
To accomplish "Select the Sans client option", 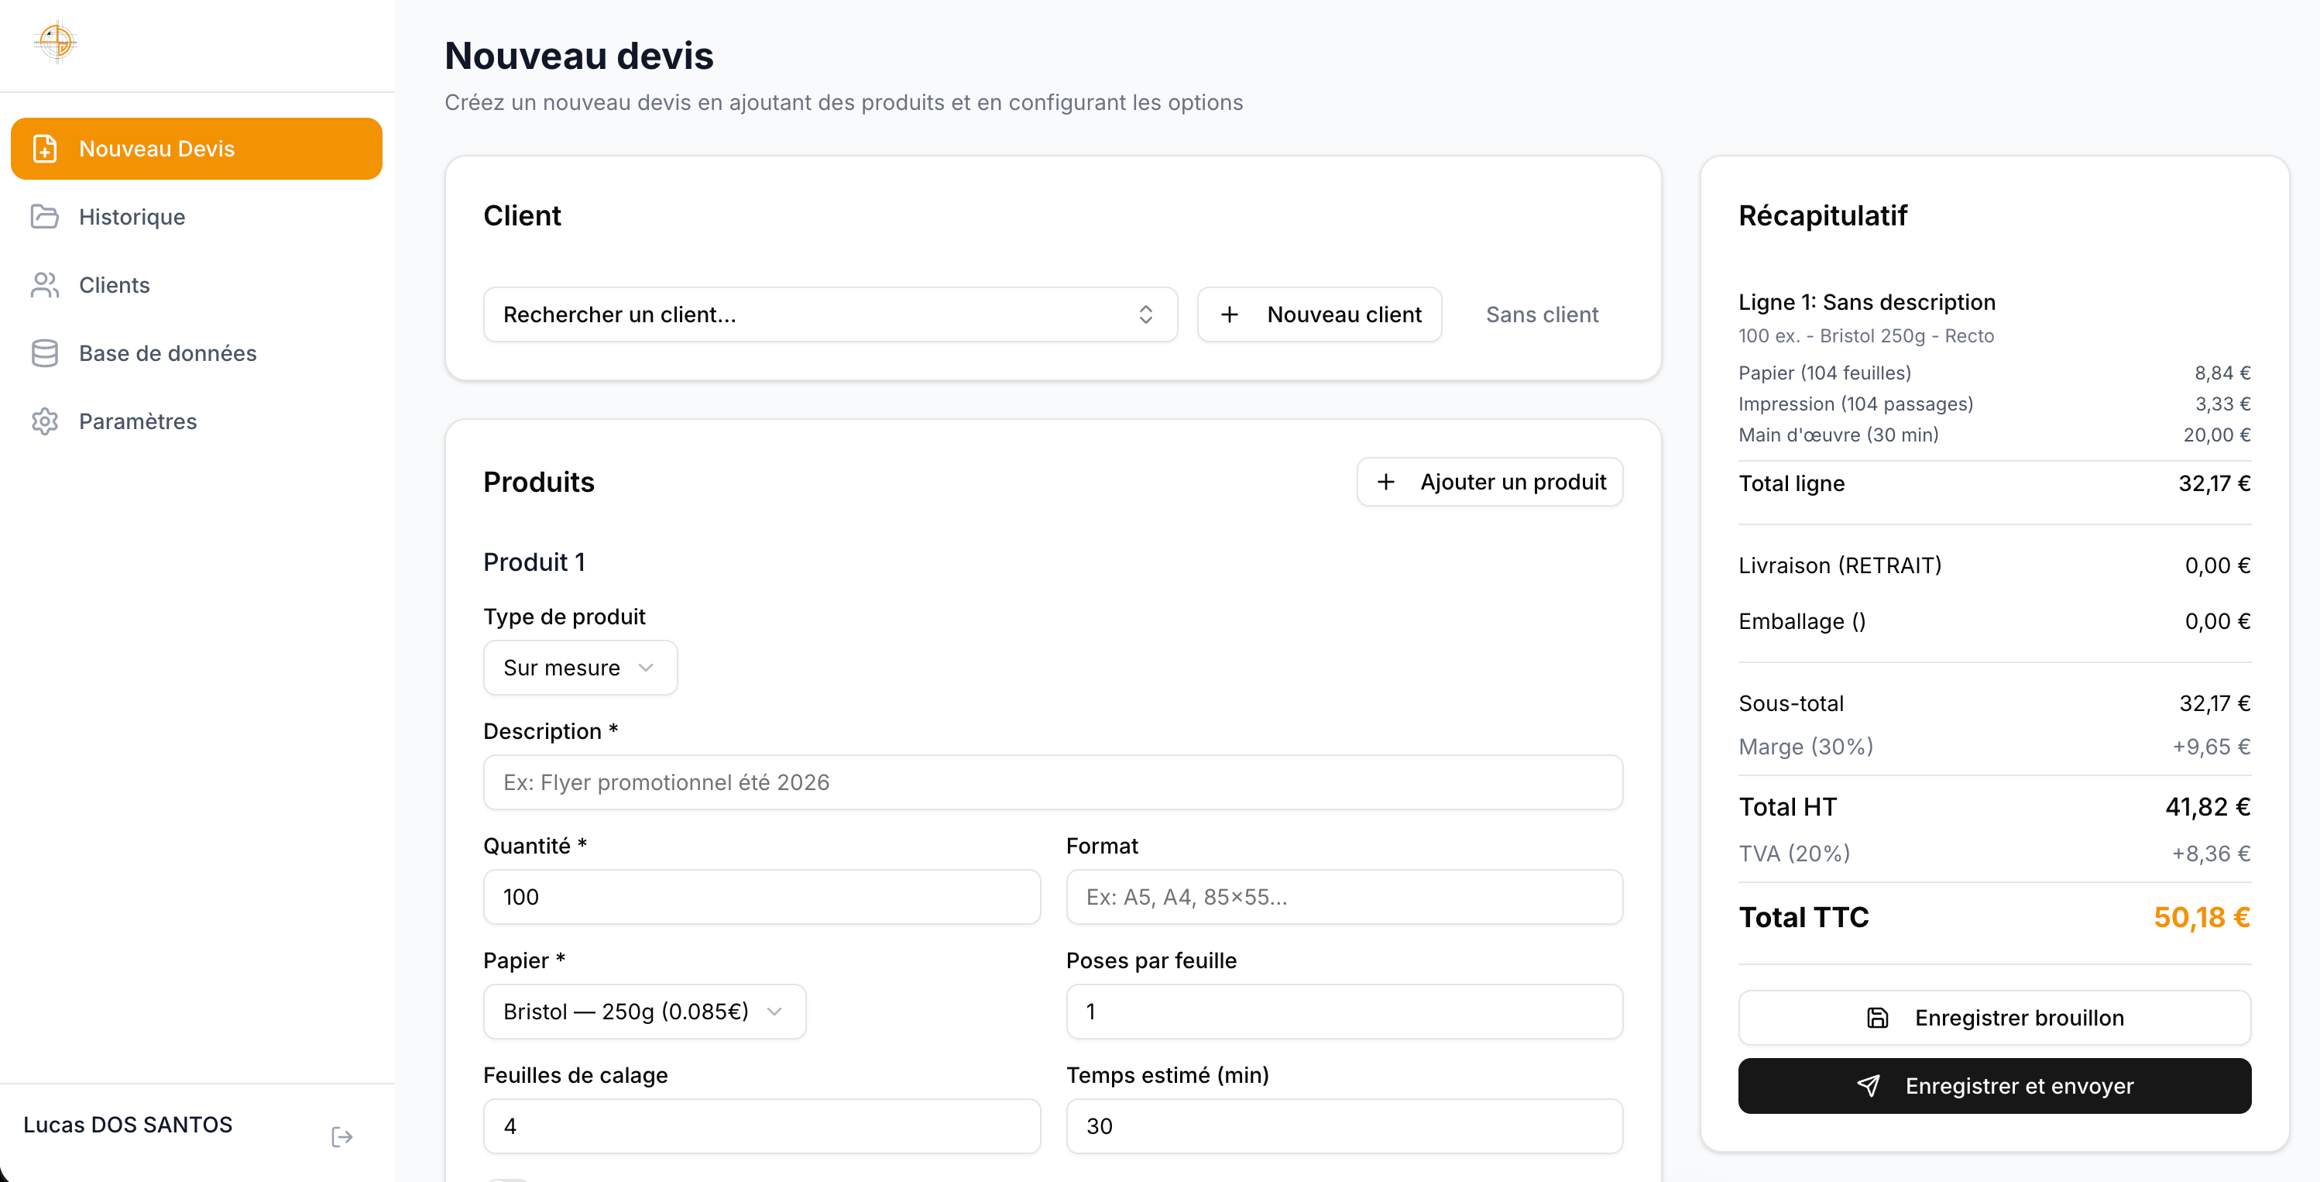I will [x=1542, y=314].
